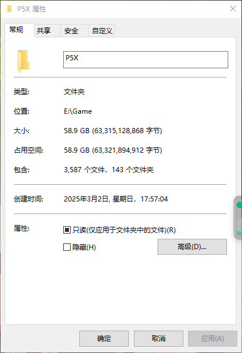Go to the 自定义 tab

point(102,30)
